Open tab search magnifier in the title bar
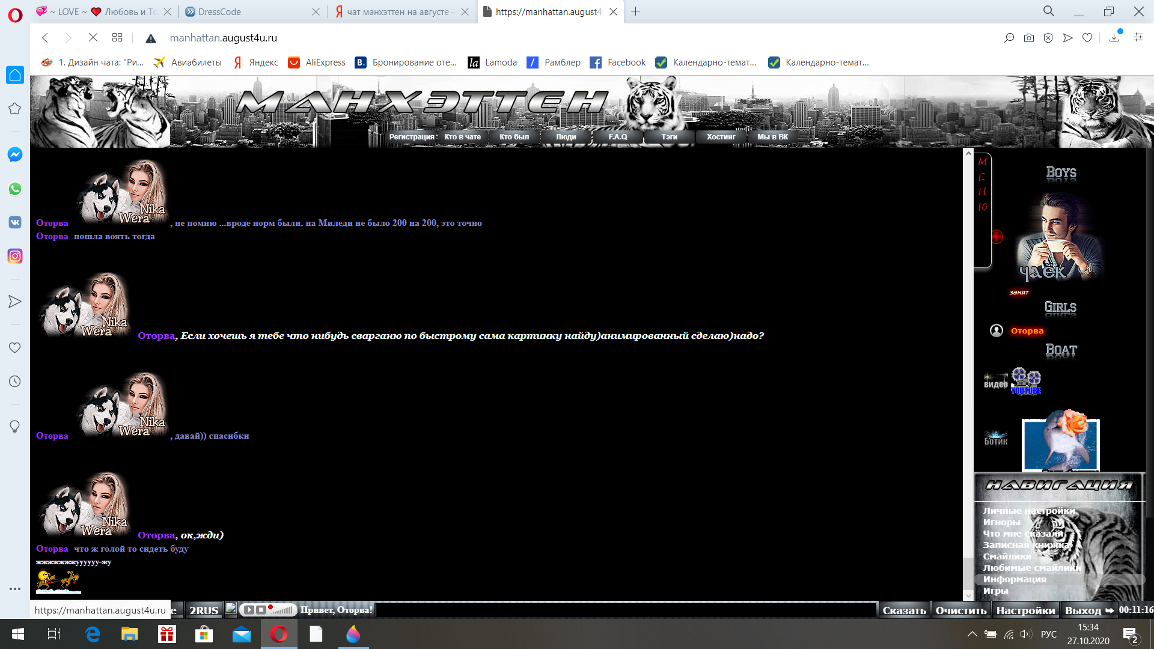Screen dimensions: 1154x649 (1049, 11)
